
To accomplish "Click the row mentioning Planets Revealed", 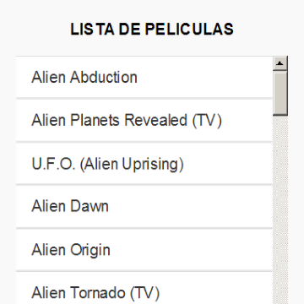I will pos(144,120).
